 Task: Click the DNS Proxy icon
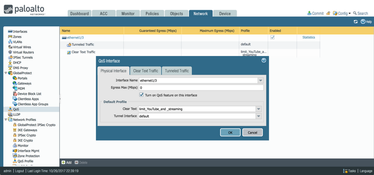coord(10,68)
